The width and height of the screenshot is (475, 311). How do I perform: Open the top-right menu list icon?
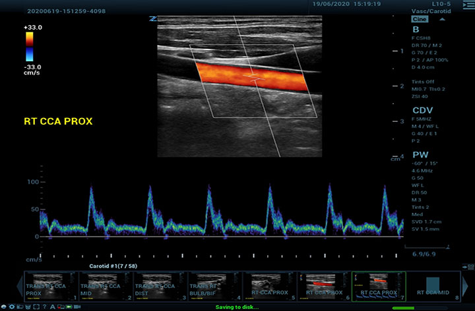point(468,5)
